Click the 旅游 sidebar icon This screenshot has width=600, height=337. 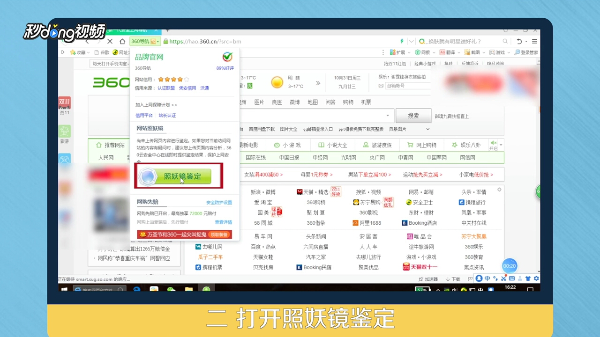click(x=64, y=134)
